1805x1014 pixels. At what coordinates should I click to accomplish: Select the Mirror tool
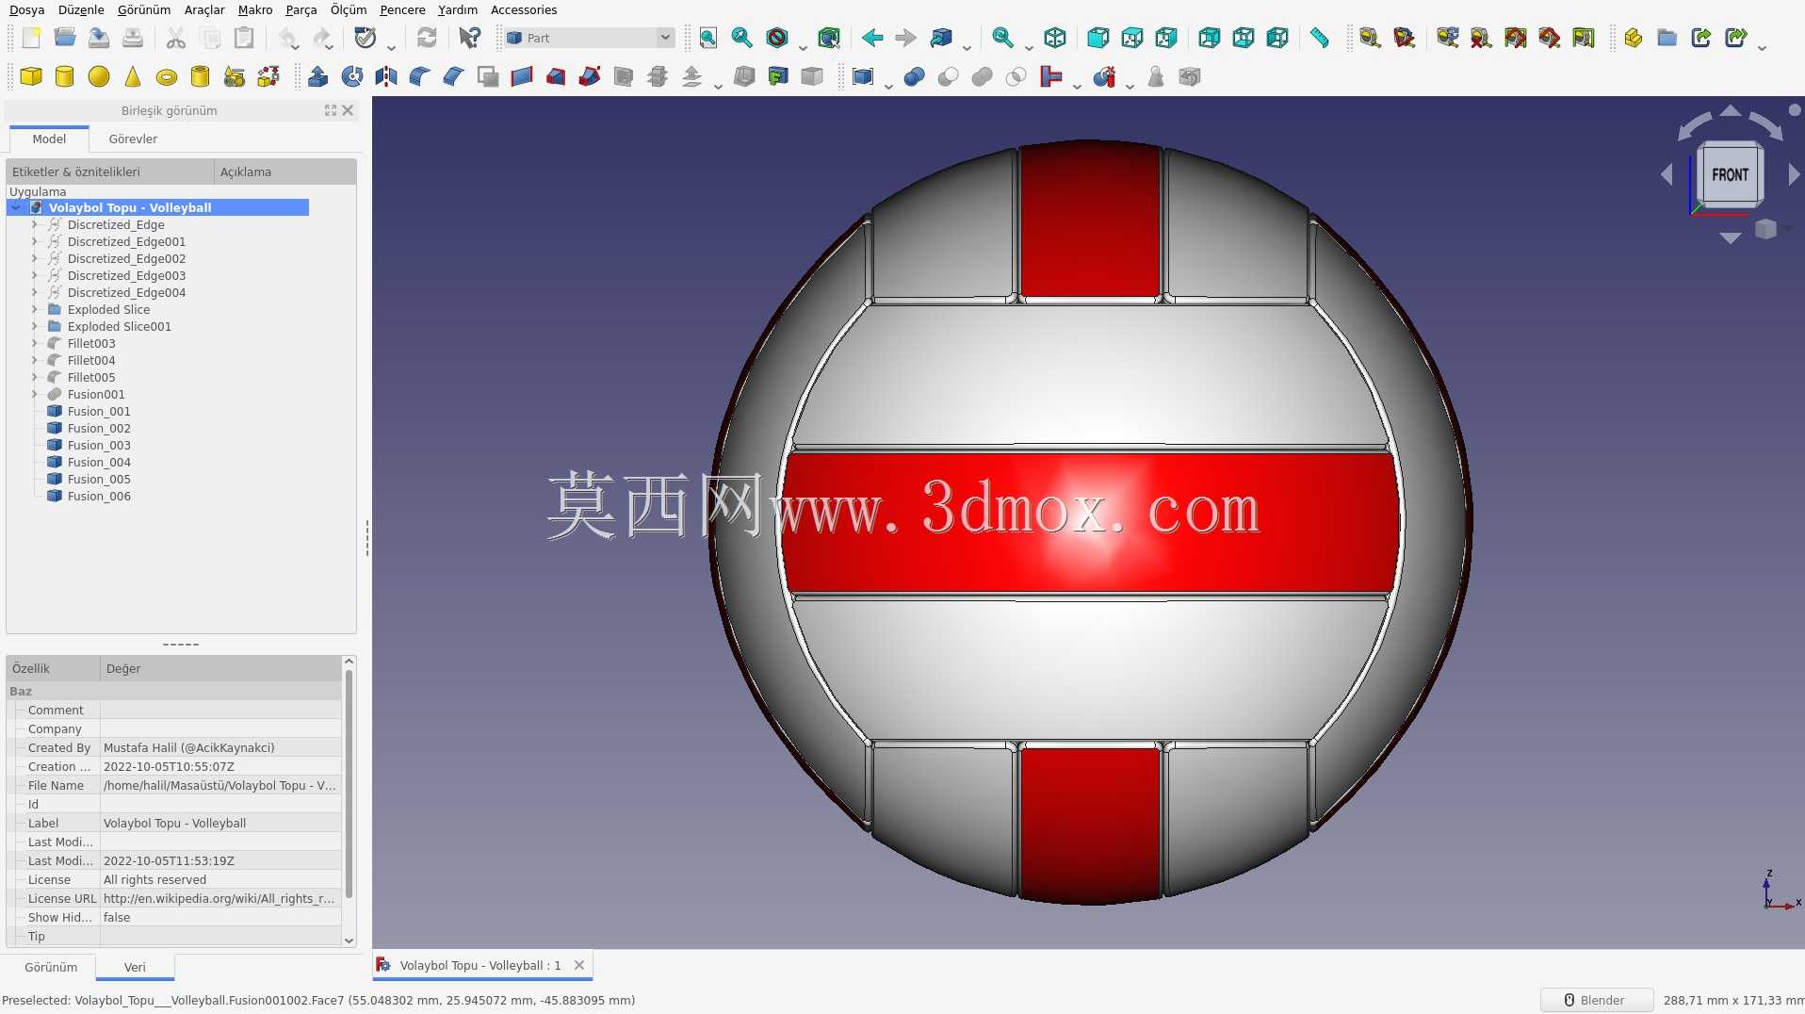pos(386,76)
